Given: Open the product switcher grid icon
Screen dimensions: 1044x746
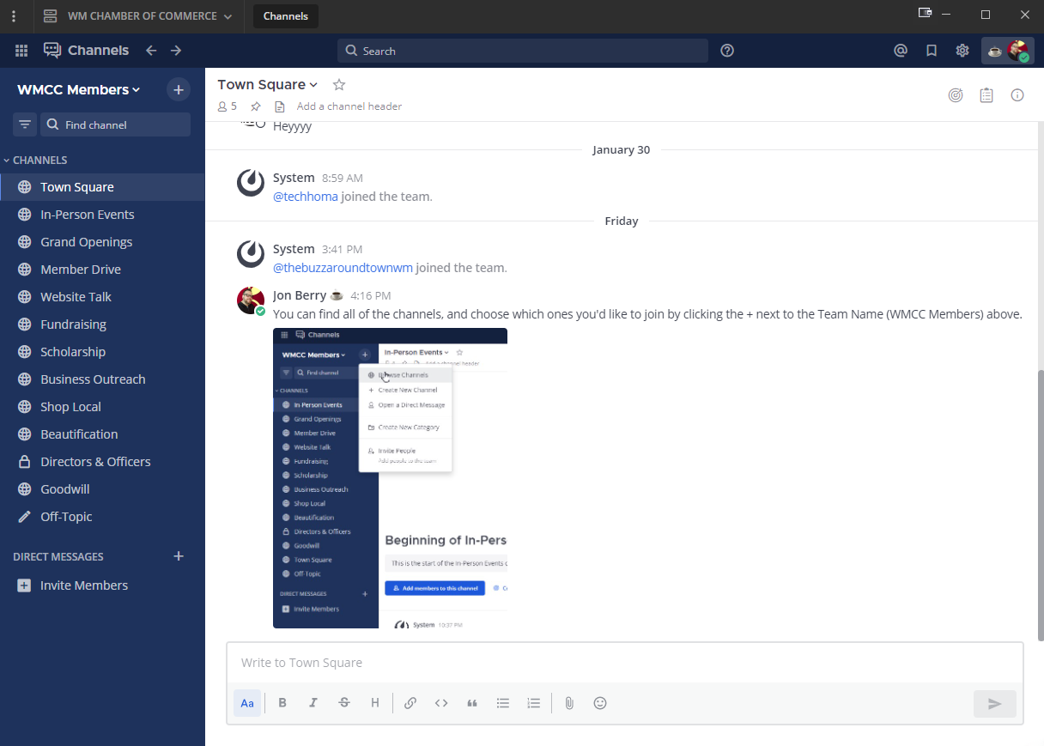Looking at the screenshot, I should tap(21, 51).
